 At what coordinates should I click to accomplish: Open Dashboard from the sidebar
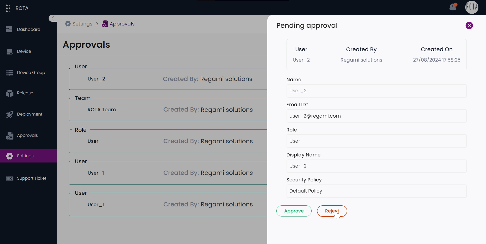(x=28, y=29)
